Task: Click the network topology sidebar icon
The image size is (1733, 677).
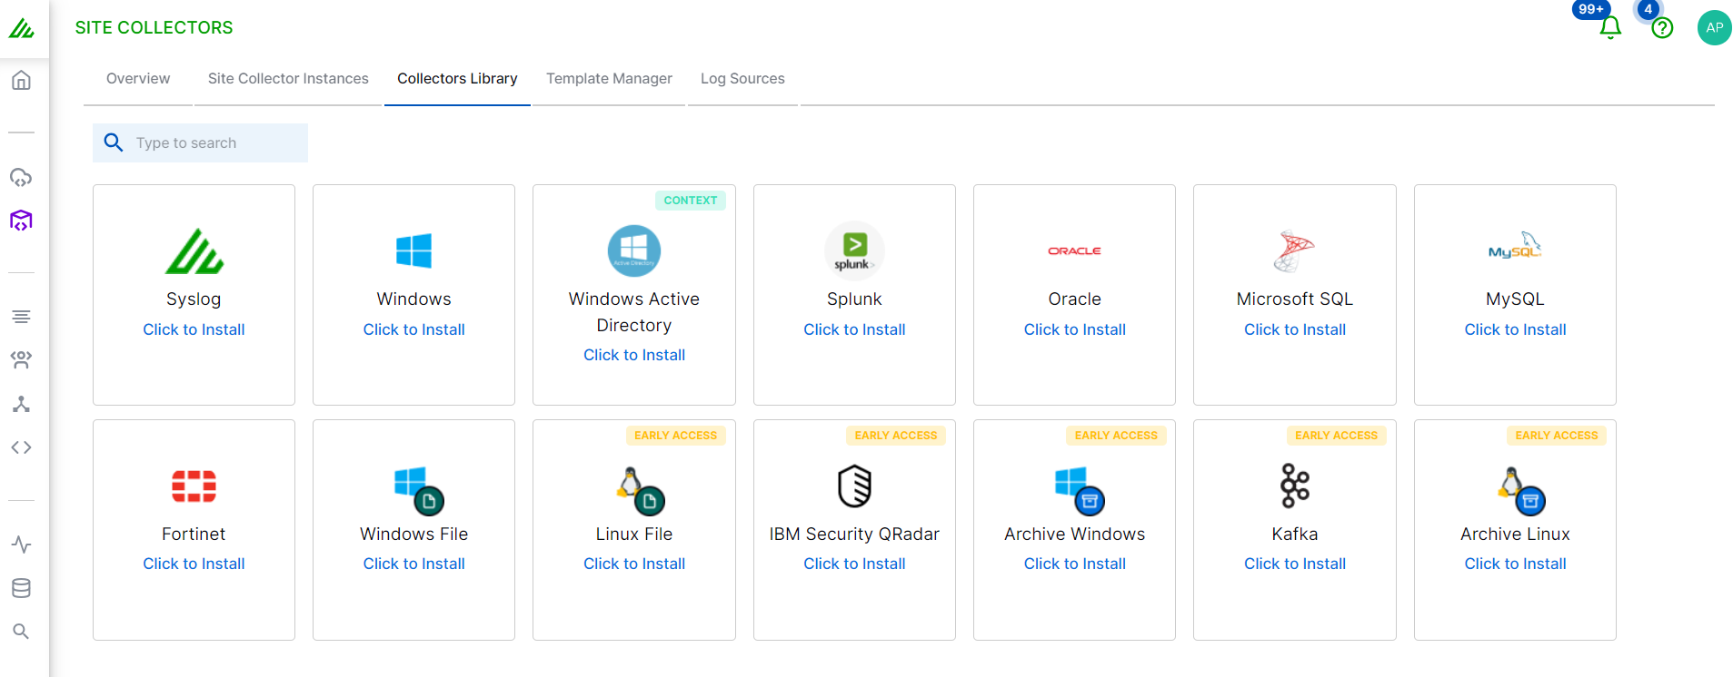Action: (21, 404)
